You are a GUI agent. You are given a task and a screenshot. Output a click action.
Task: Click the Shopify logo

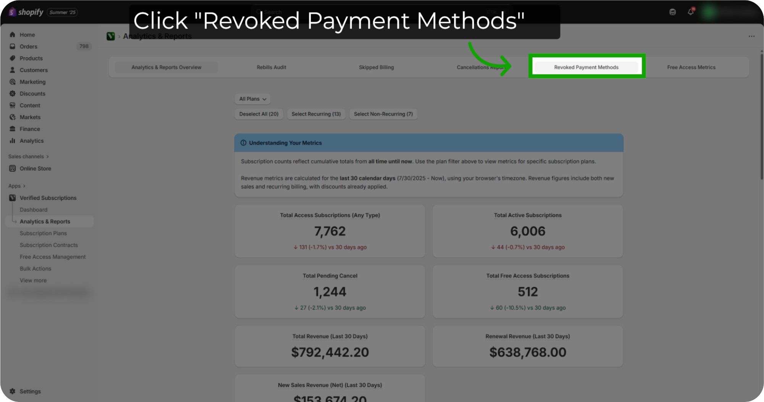pyautogui.click(x=26, y=12)
